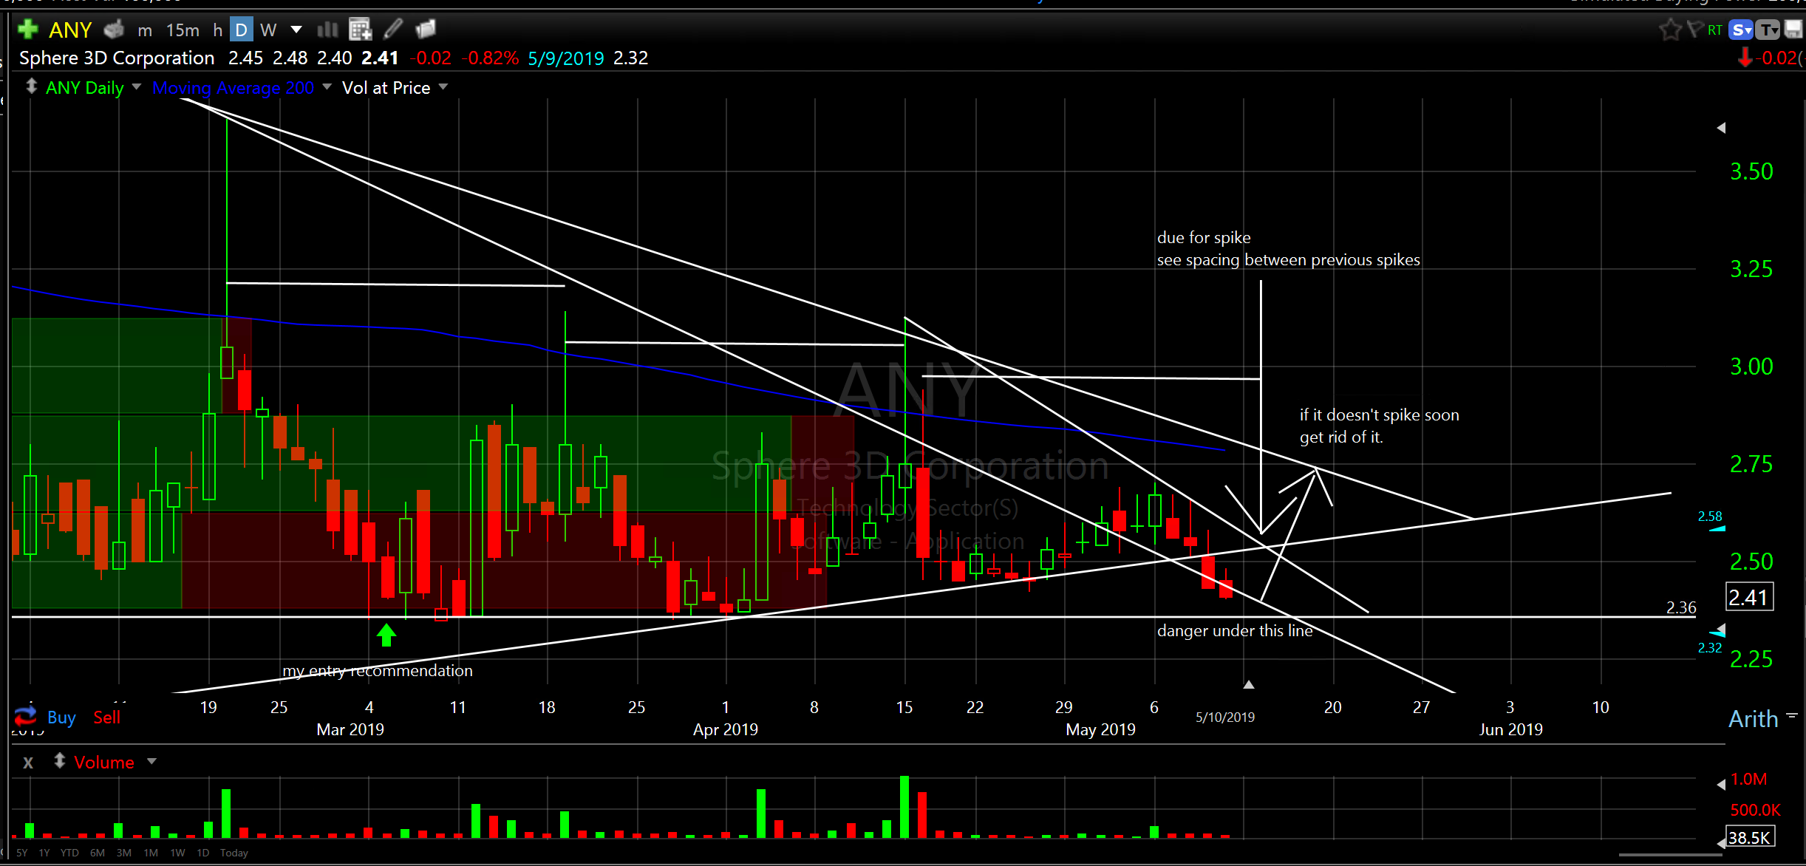Click the floppy disk save icon
Viewport: 1806px width, 866px height.
click(1793, 30)
